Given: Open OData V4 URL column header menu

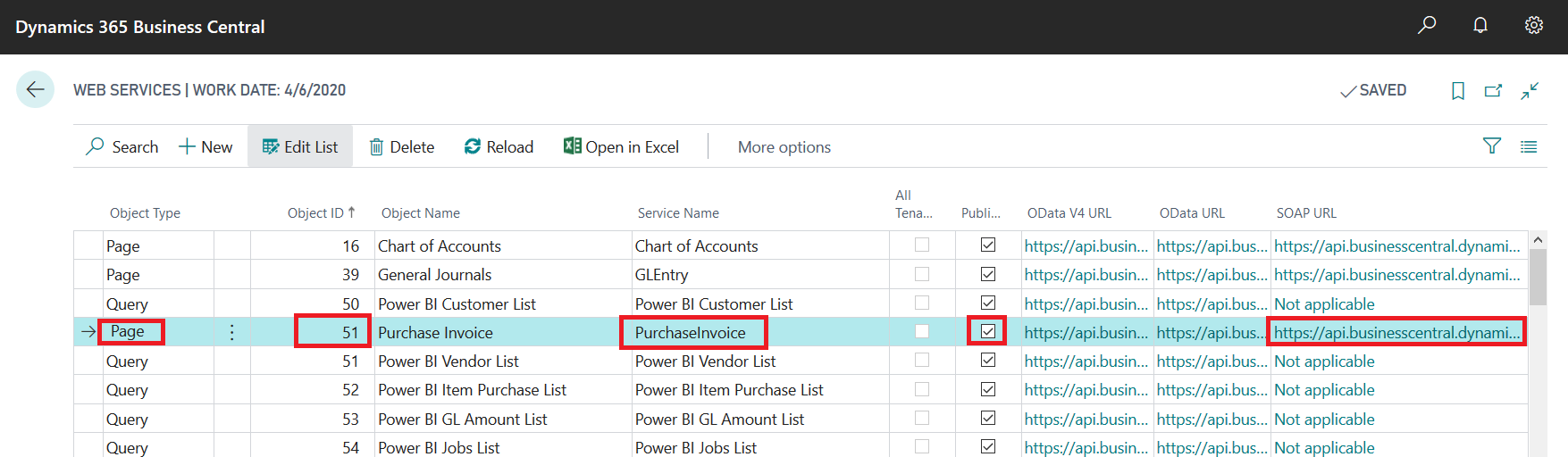Looking at the screenshot, I should (x=1069, y=212).
